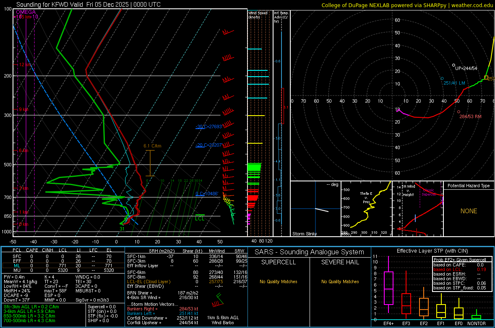Click the '9 km' height marker

[23, 109]
